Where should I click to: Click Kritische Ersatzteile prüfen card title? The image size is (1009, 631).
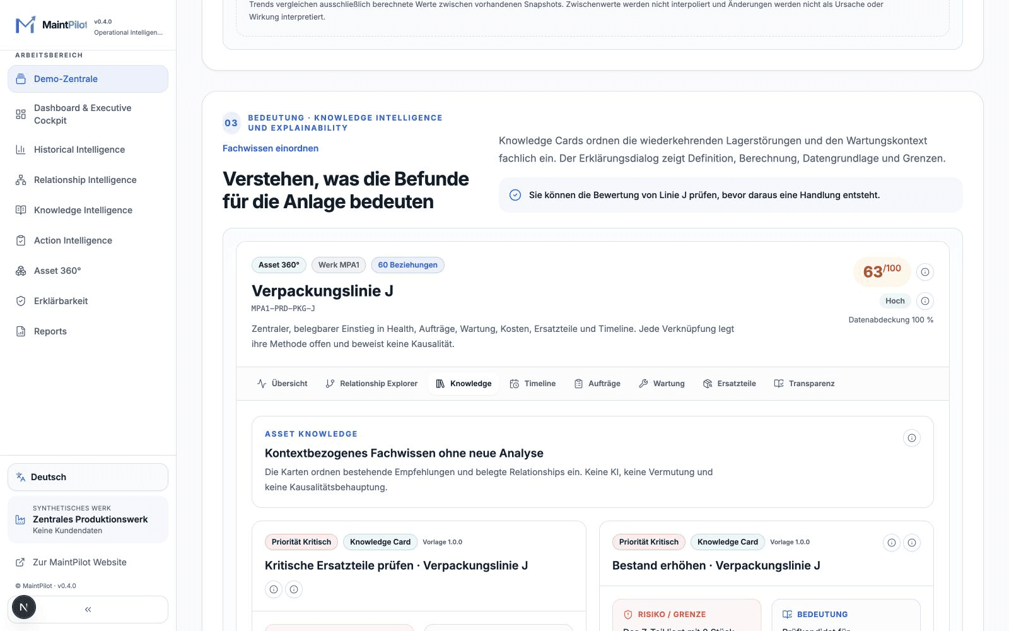pyautogui.click(x=396, y=565)
